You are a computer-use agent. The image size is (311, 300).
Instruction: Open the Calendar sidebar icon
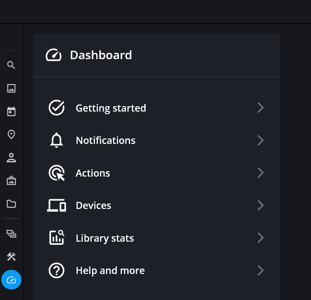pyautogui.click(x=11, y=111)
